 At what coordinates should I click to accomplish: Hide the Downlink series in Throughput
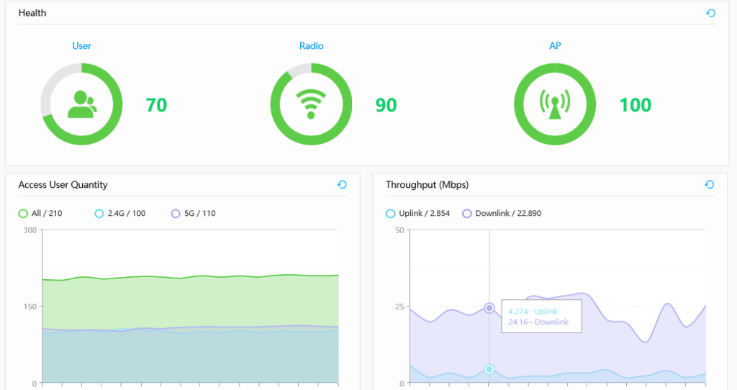[x=502, y=214]
